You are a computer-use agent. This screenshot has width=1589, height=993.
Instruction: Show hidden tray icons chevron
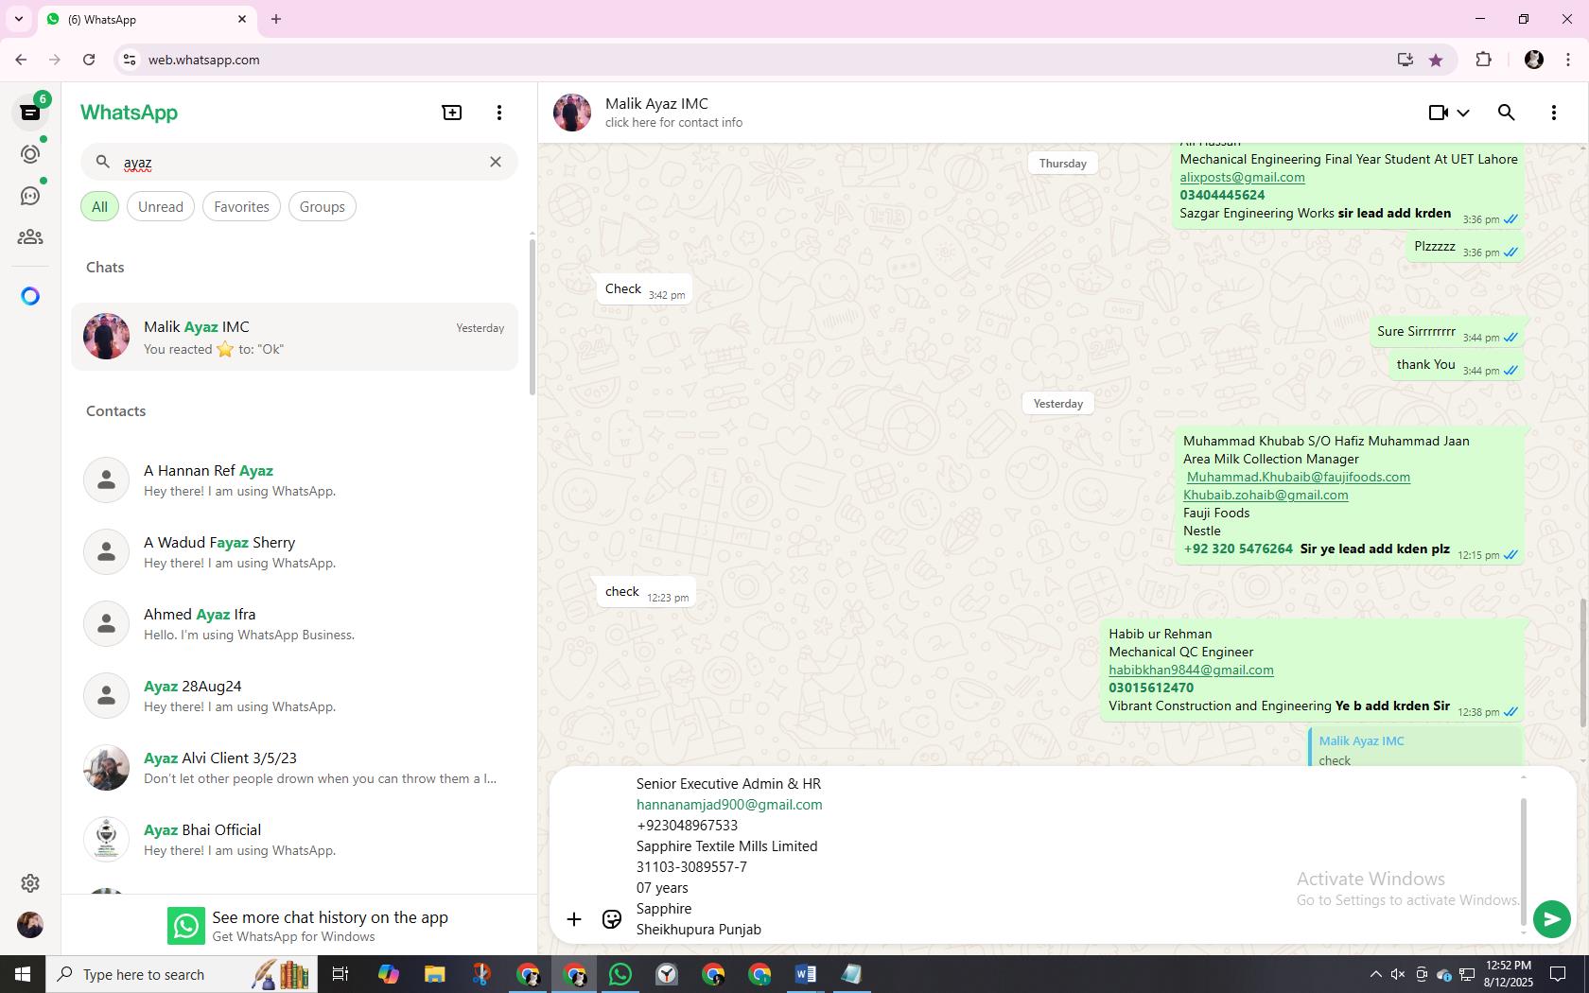point(1375,974)
